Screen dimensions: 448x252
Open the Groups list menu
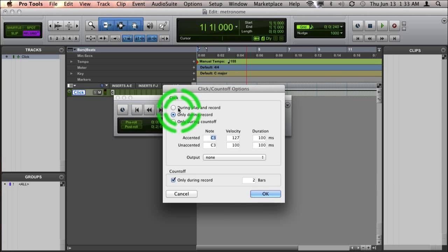tap(62, 177)
